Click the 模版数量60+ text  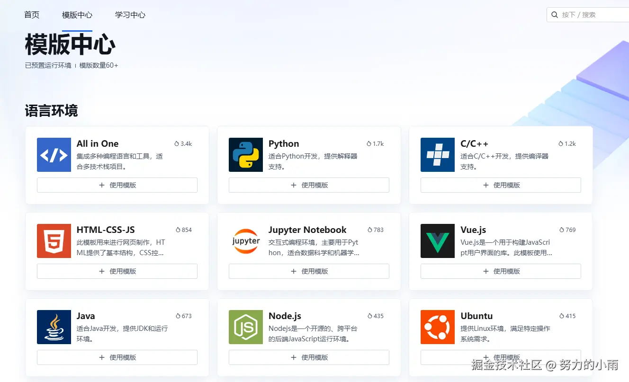coord(99,65)
